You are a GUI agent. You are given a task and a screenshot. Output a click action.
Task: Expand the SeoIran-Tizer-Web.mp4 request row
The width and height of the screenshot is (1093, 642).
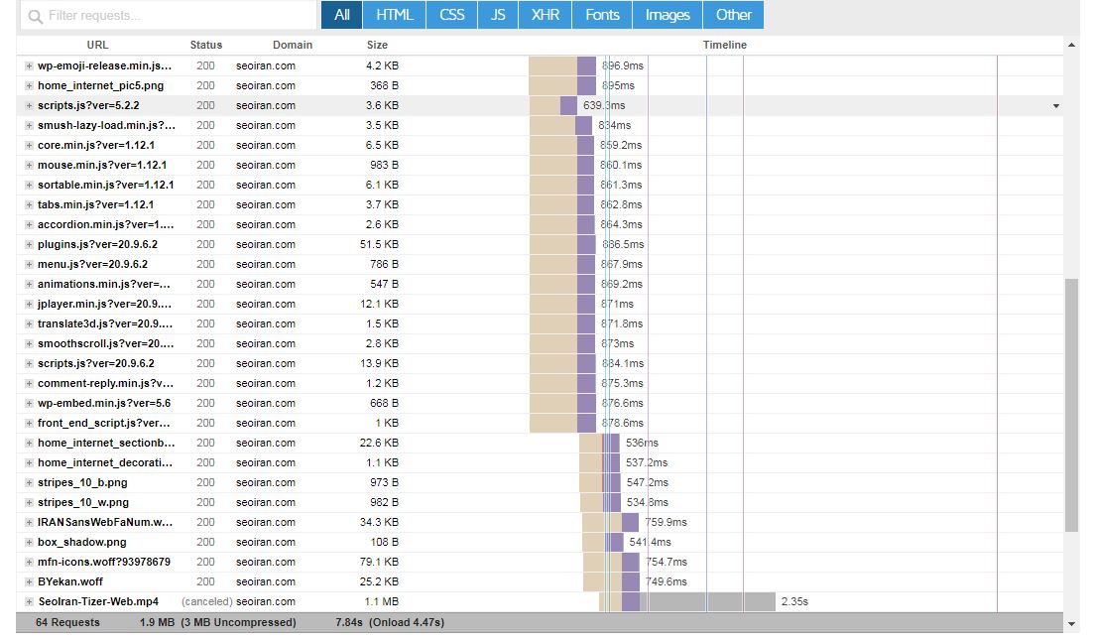point(30,602)
